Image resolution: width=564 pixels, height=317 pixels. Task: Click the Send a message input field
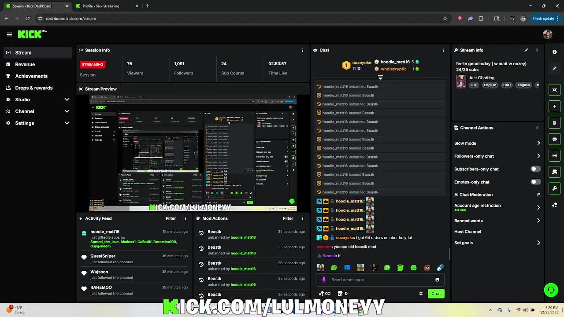(x=380, y=280)
